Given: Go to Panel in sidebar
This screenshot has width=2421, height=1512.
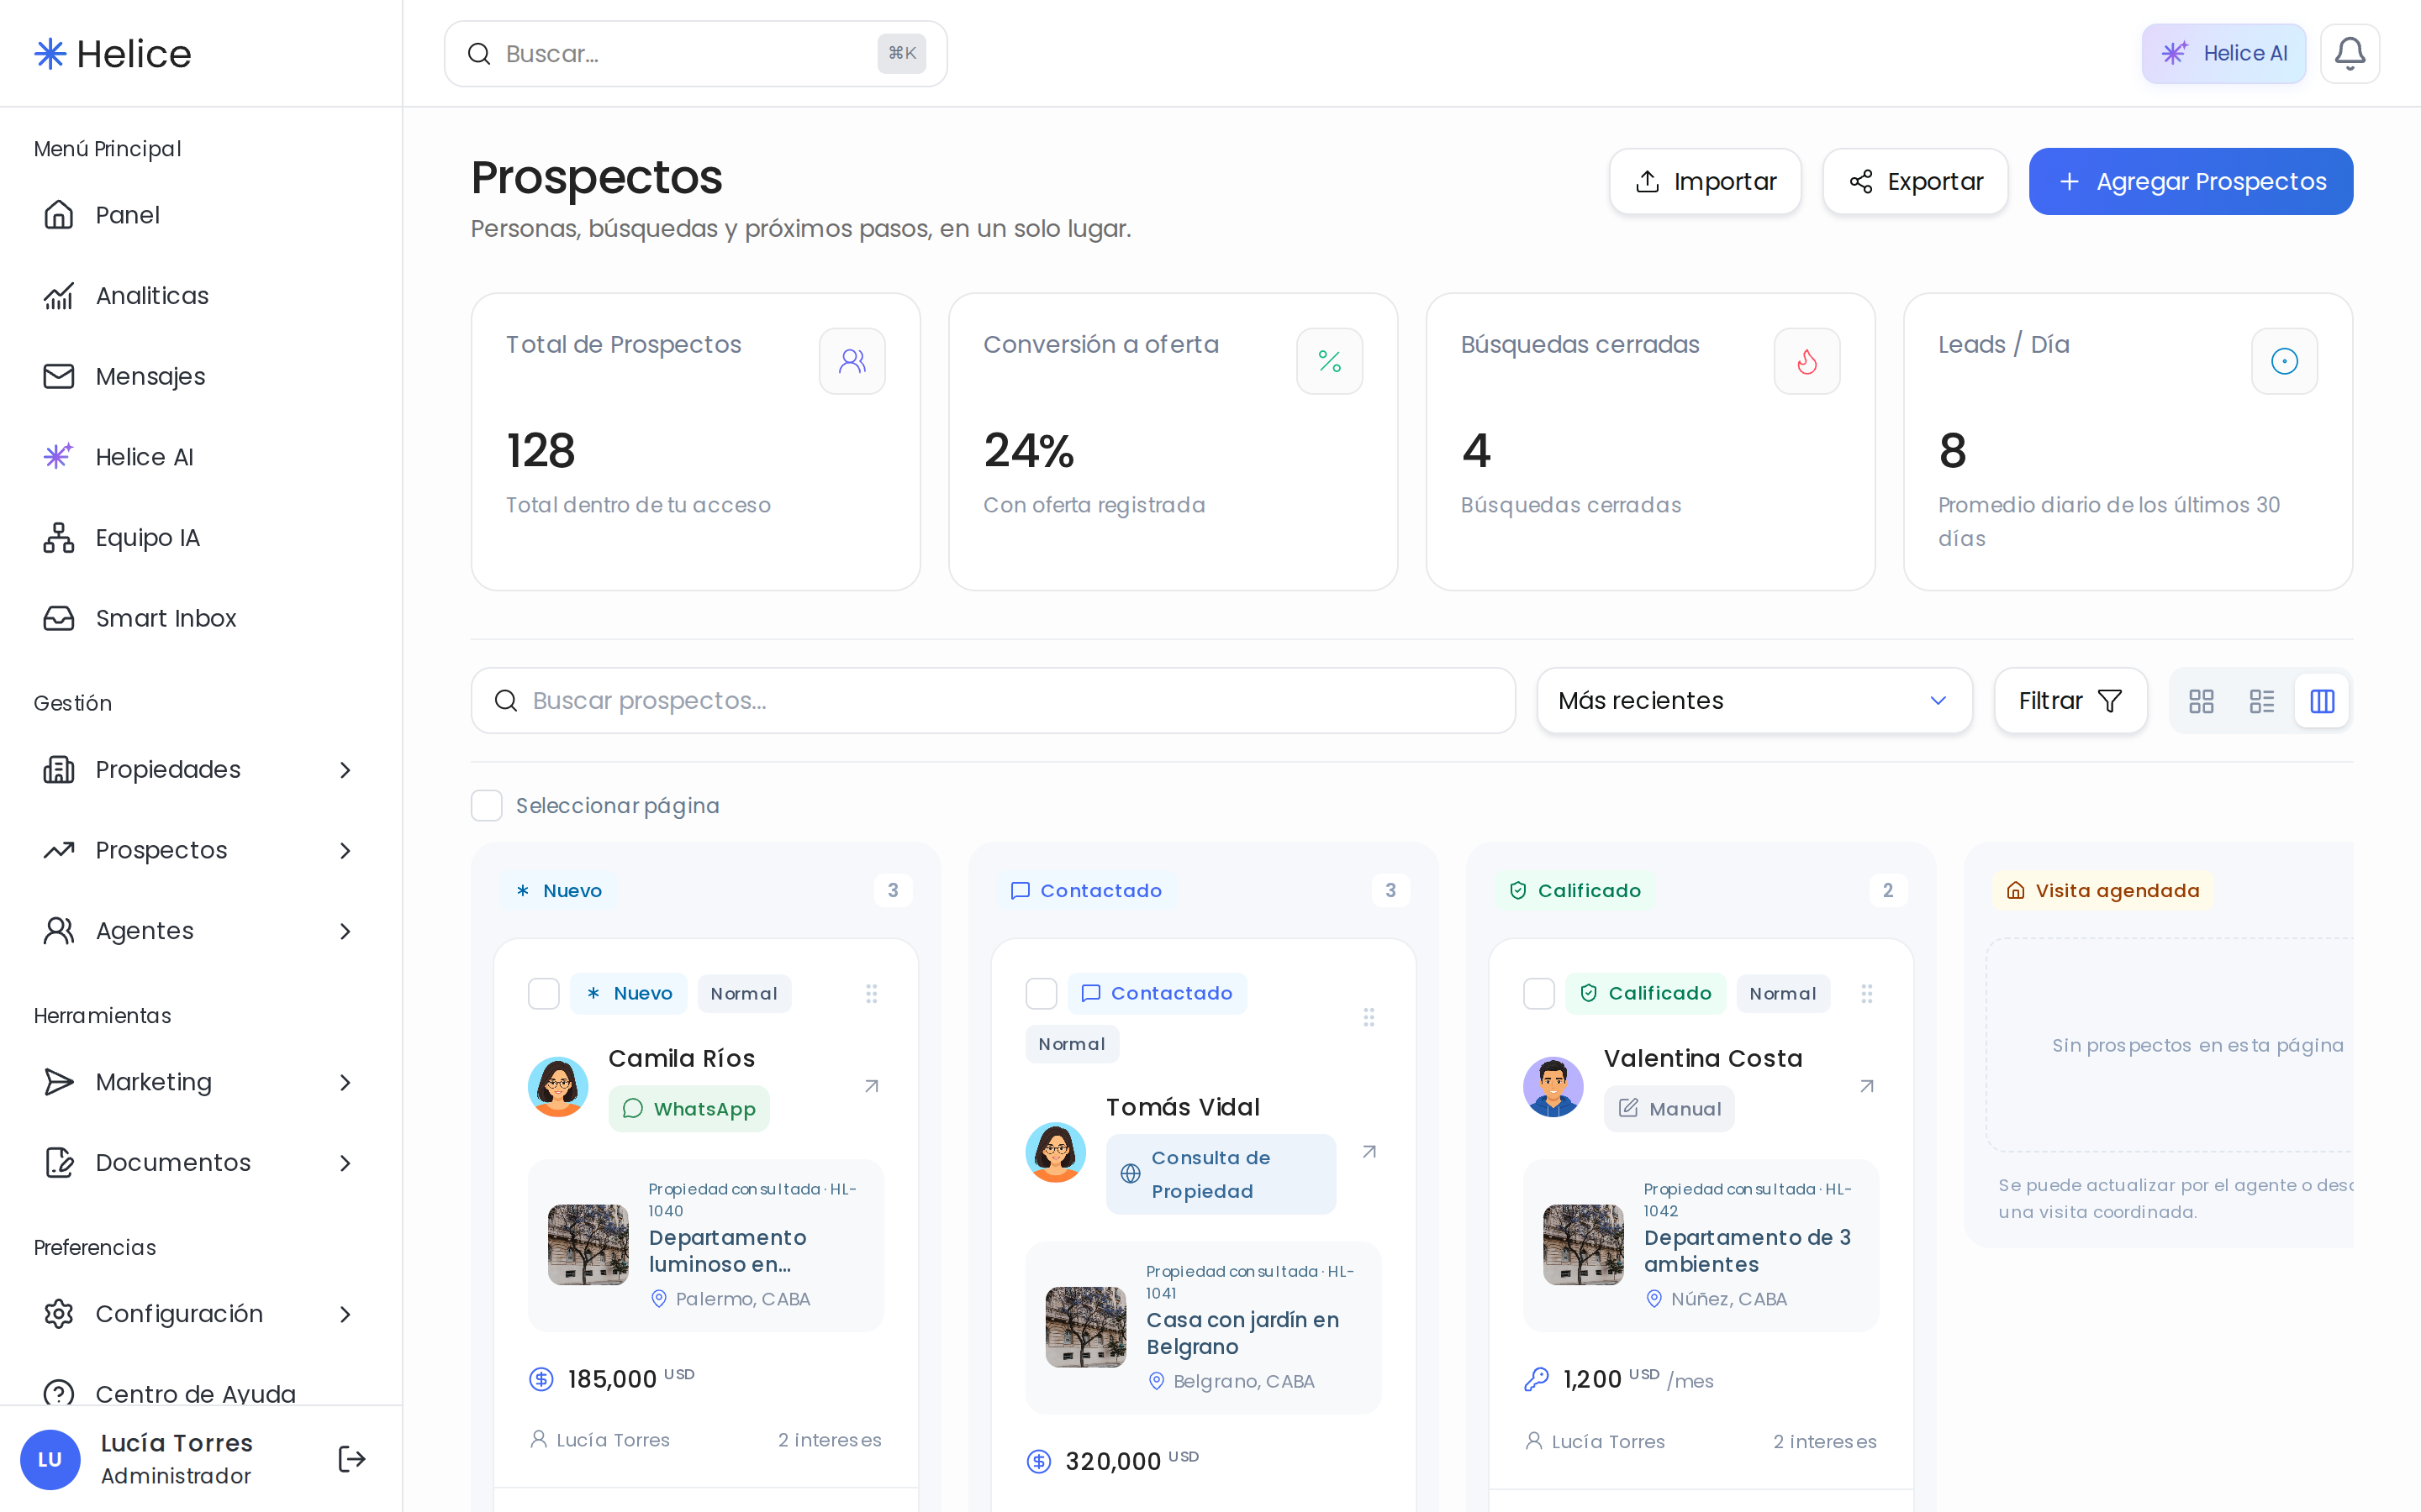Looking at the screenshot, I should click(200, 215).
